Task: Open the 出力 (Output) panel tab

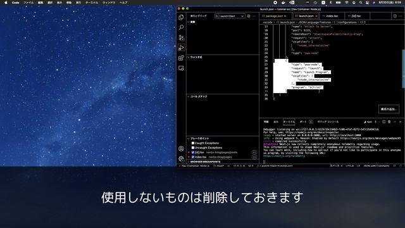Action: 276,122
